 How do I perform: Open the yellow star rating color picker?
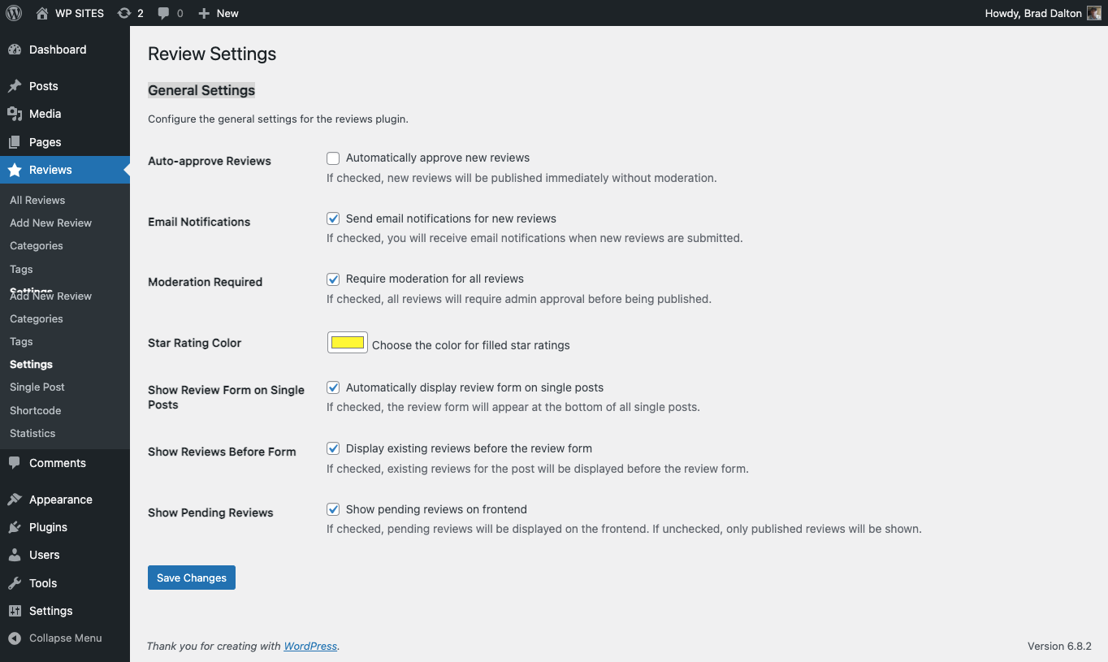348,343
